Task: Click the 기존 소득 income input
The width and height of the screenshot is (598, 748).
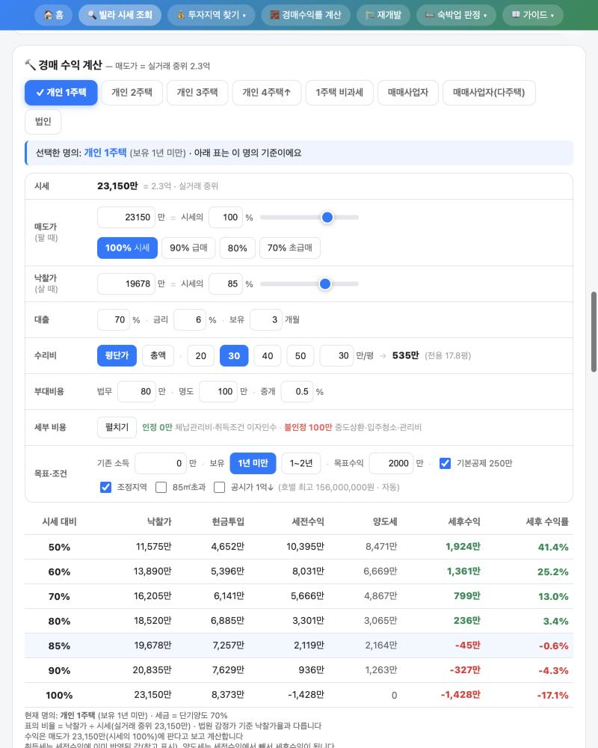Action: tap(161, 463)
